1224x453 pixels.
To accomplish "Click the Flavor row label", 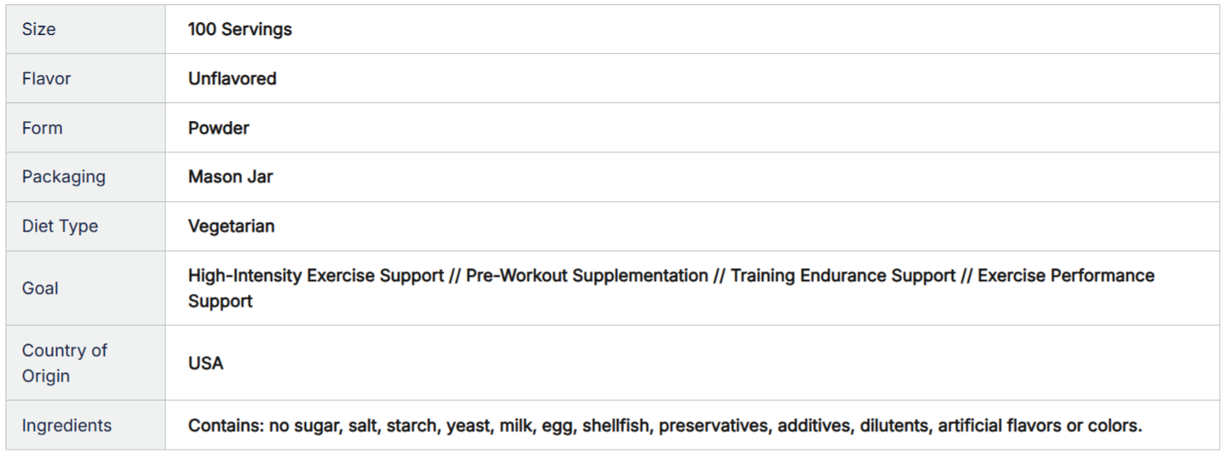I will click(x=46, y=78).
